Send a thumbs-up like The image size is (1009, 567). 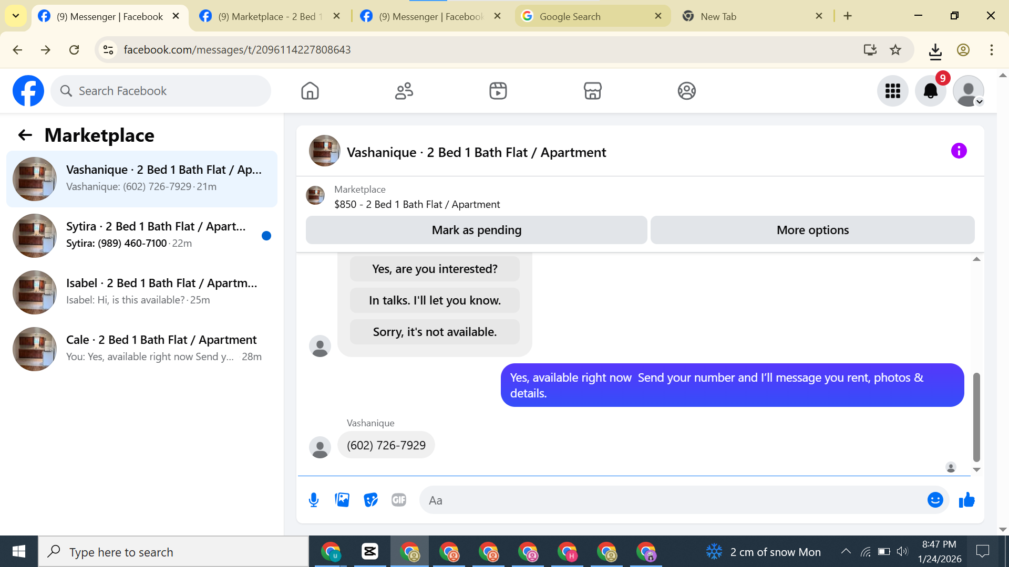pos(966,500)
